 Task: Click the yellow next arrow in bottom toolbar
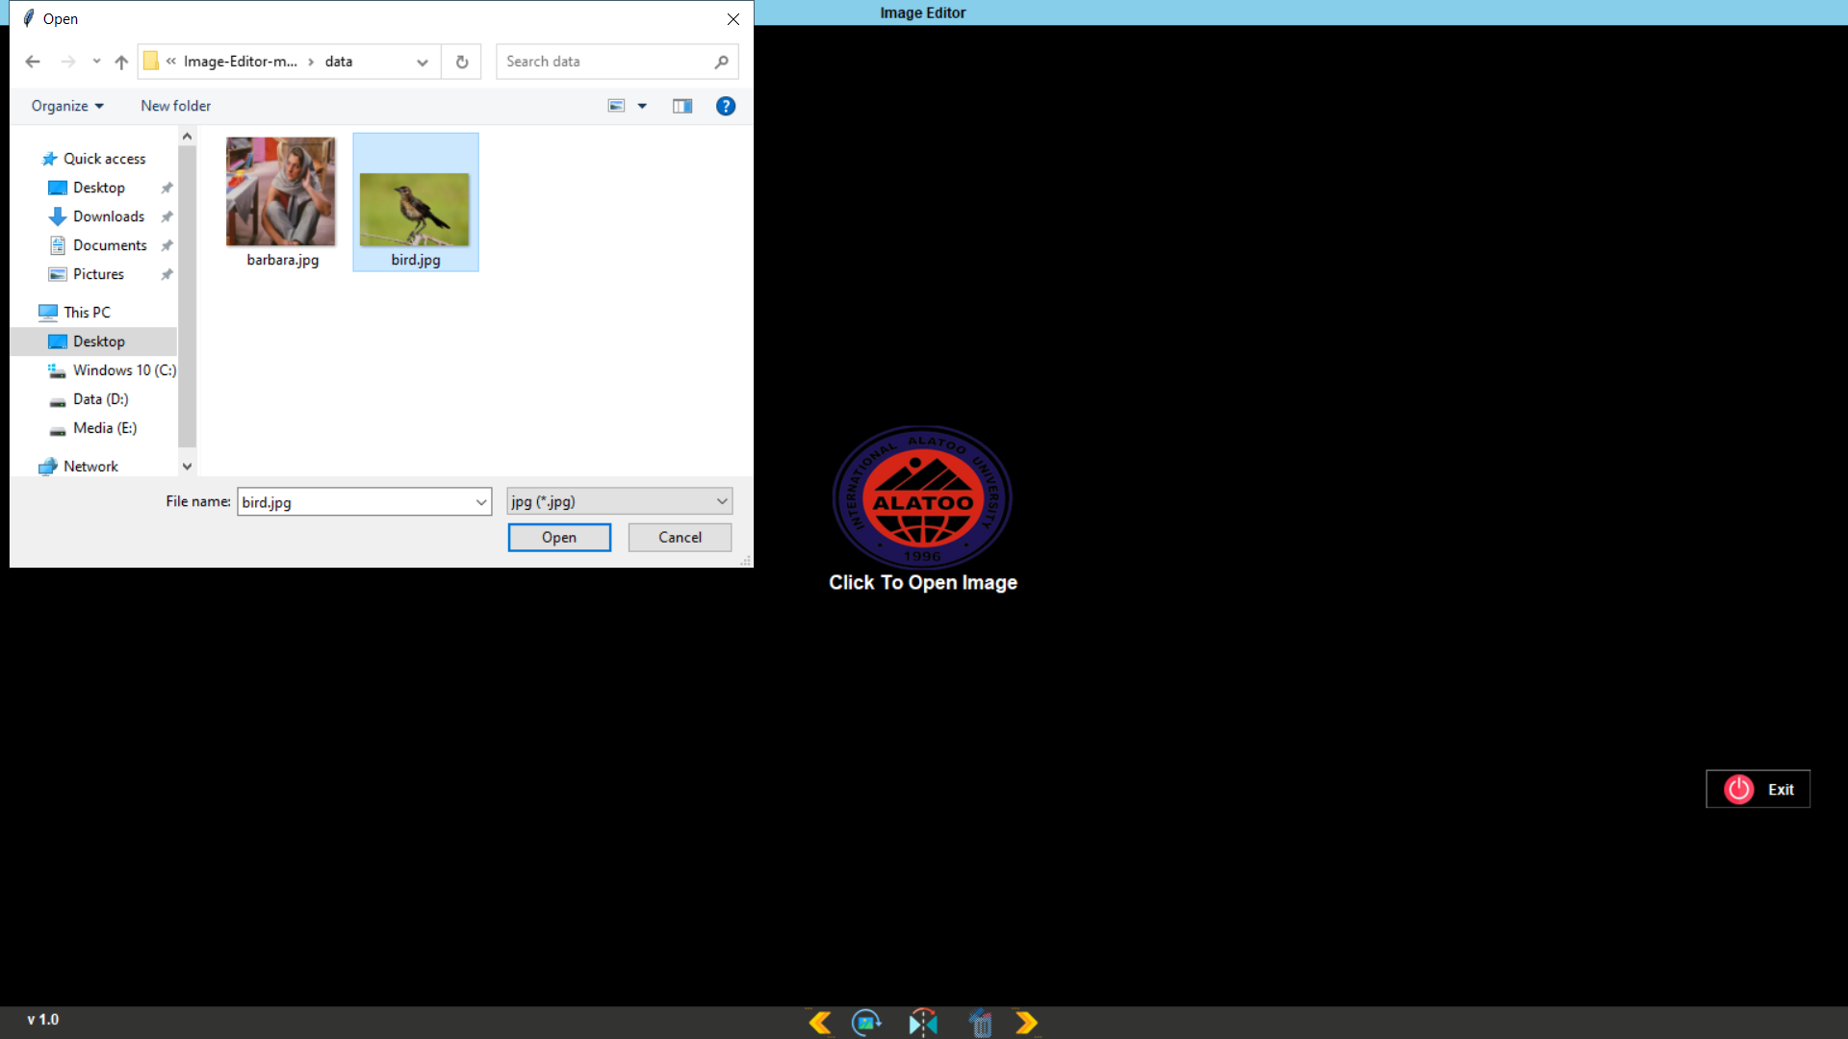coord(1026,1023)
